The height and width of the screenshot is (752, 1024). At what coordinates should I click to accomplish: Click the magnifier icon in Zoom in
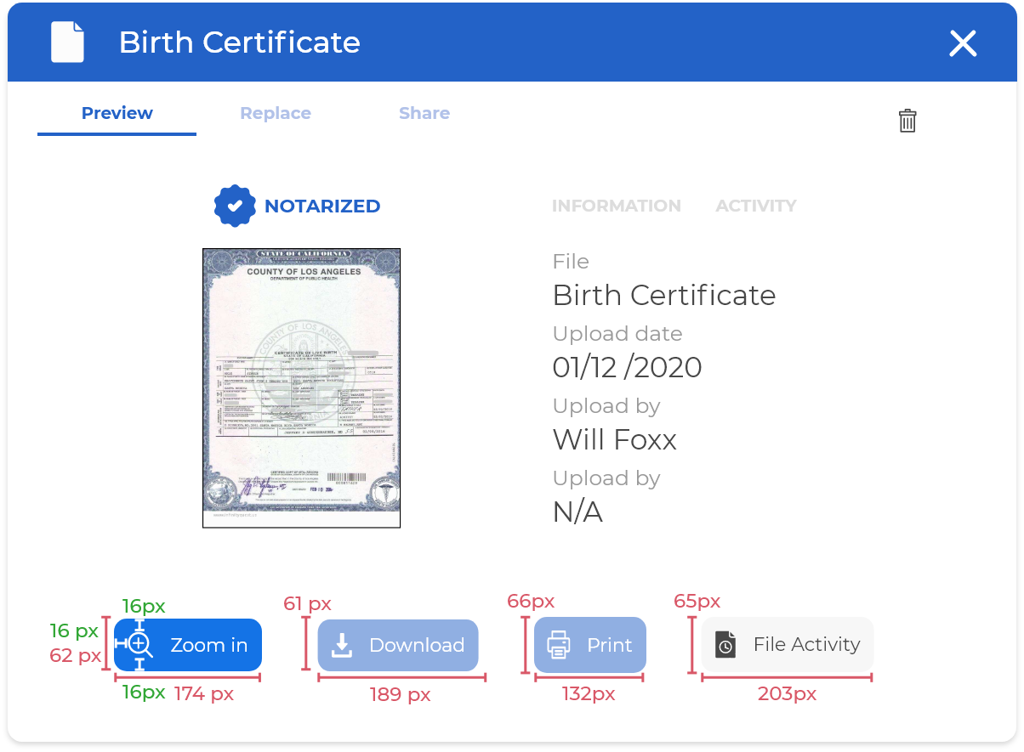[139, 646]
